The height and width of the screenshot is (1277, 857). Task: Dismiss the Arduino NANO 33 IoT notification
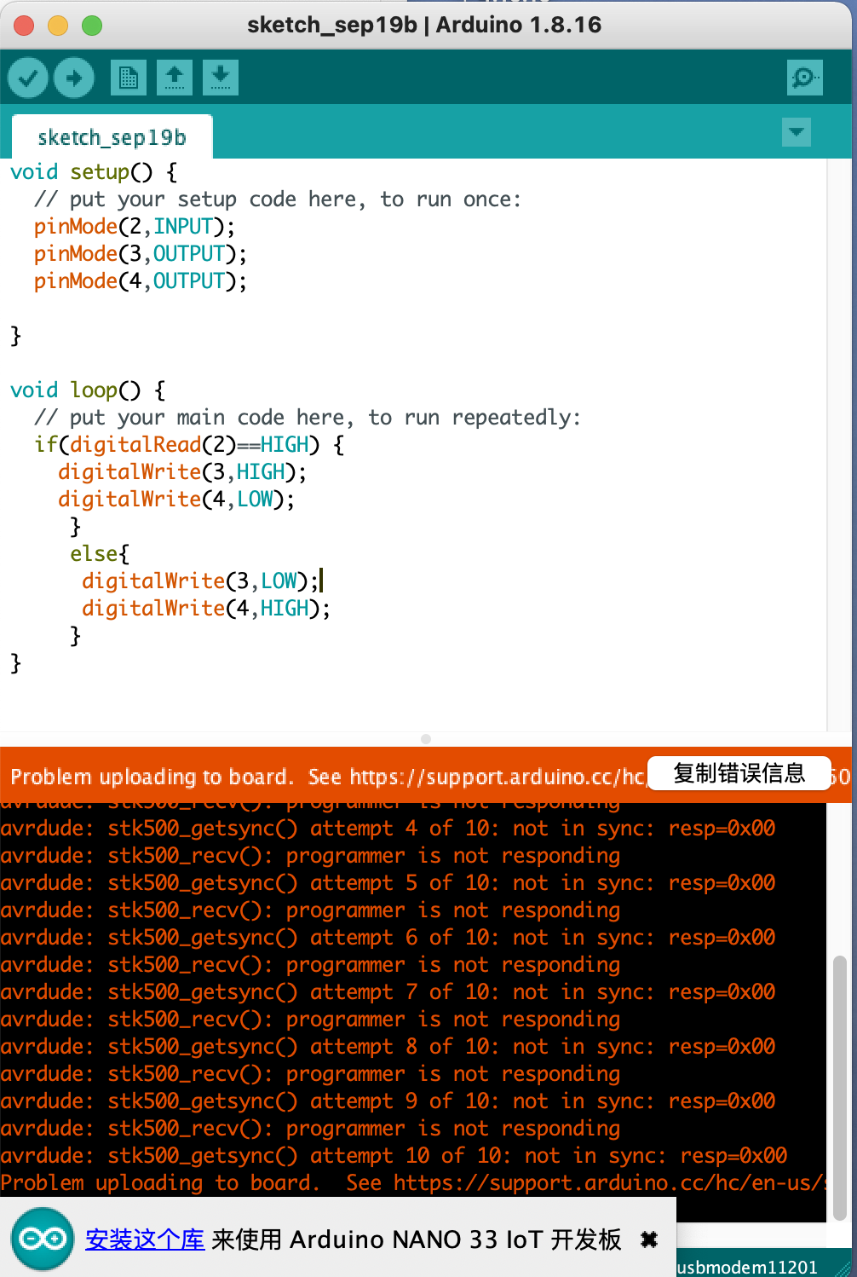click(x=649, y=1239)
